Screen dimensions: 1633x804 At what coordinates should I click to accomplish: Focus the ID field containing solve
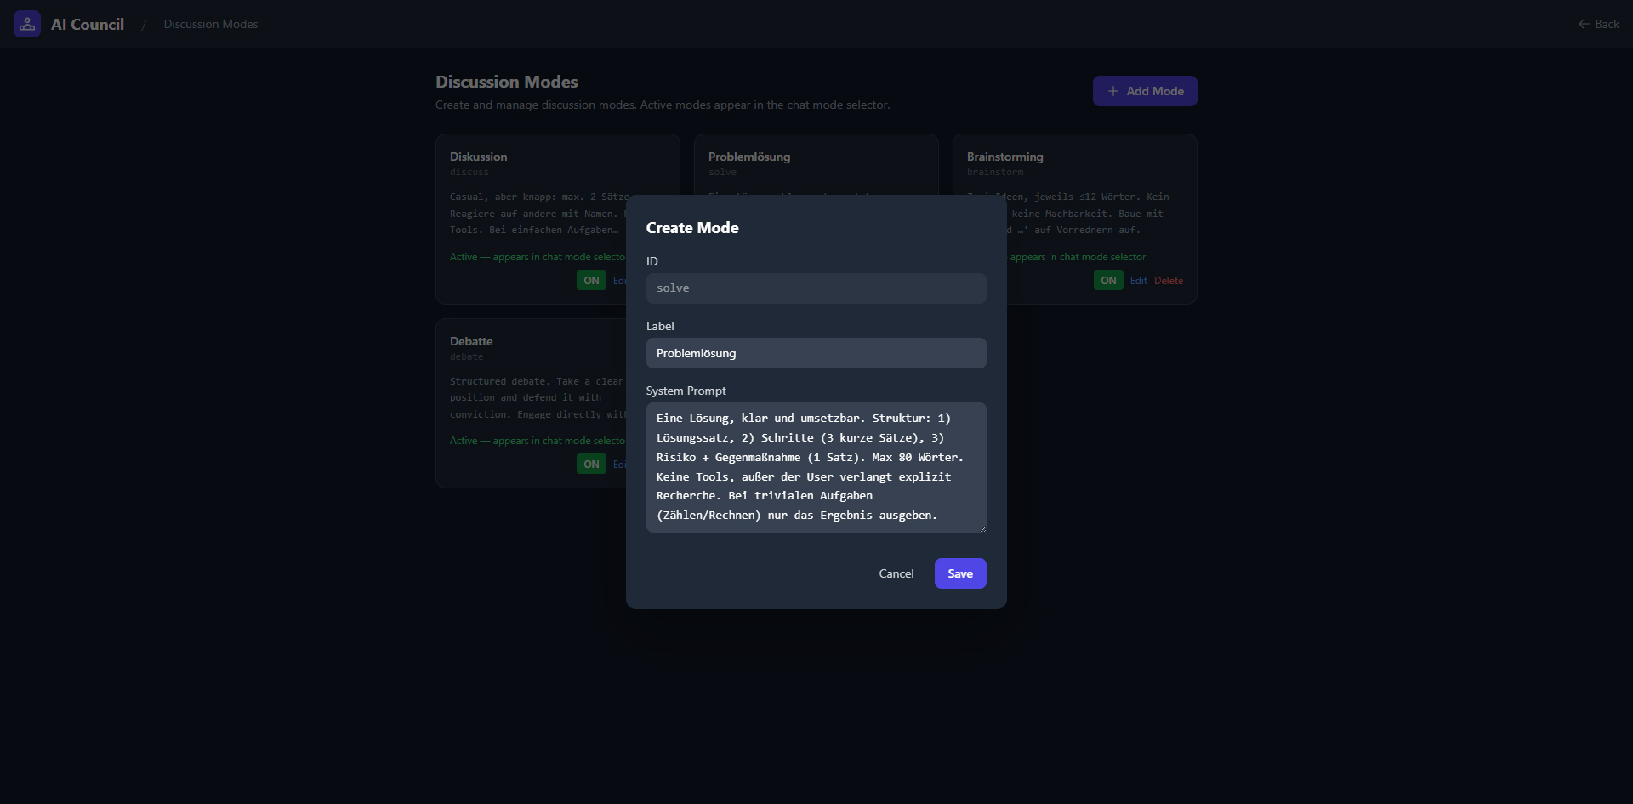point(816,288)
